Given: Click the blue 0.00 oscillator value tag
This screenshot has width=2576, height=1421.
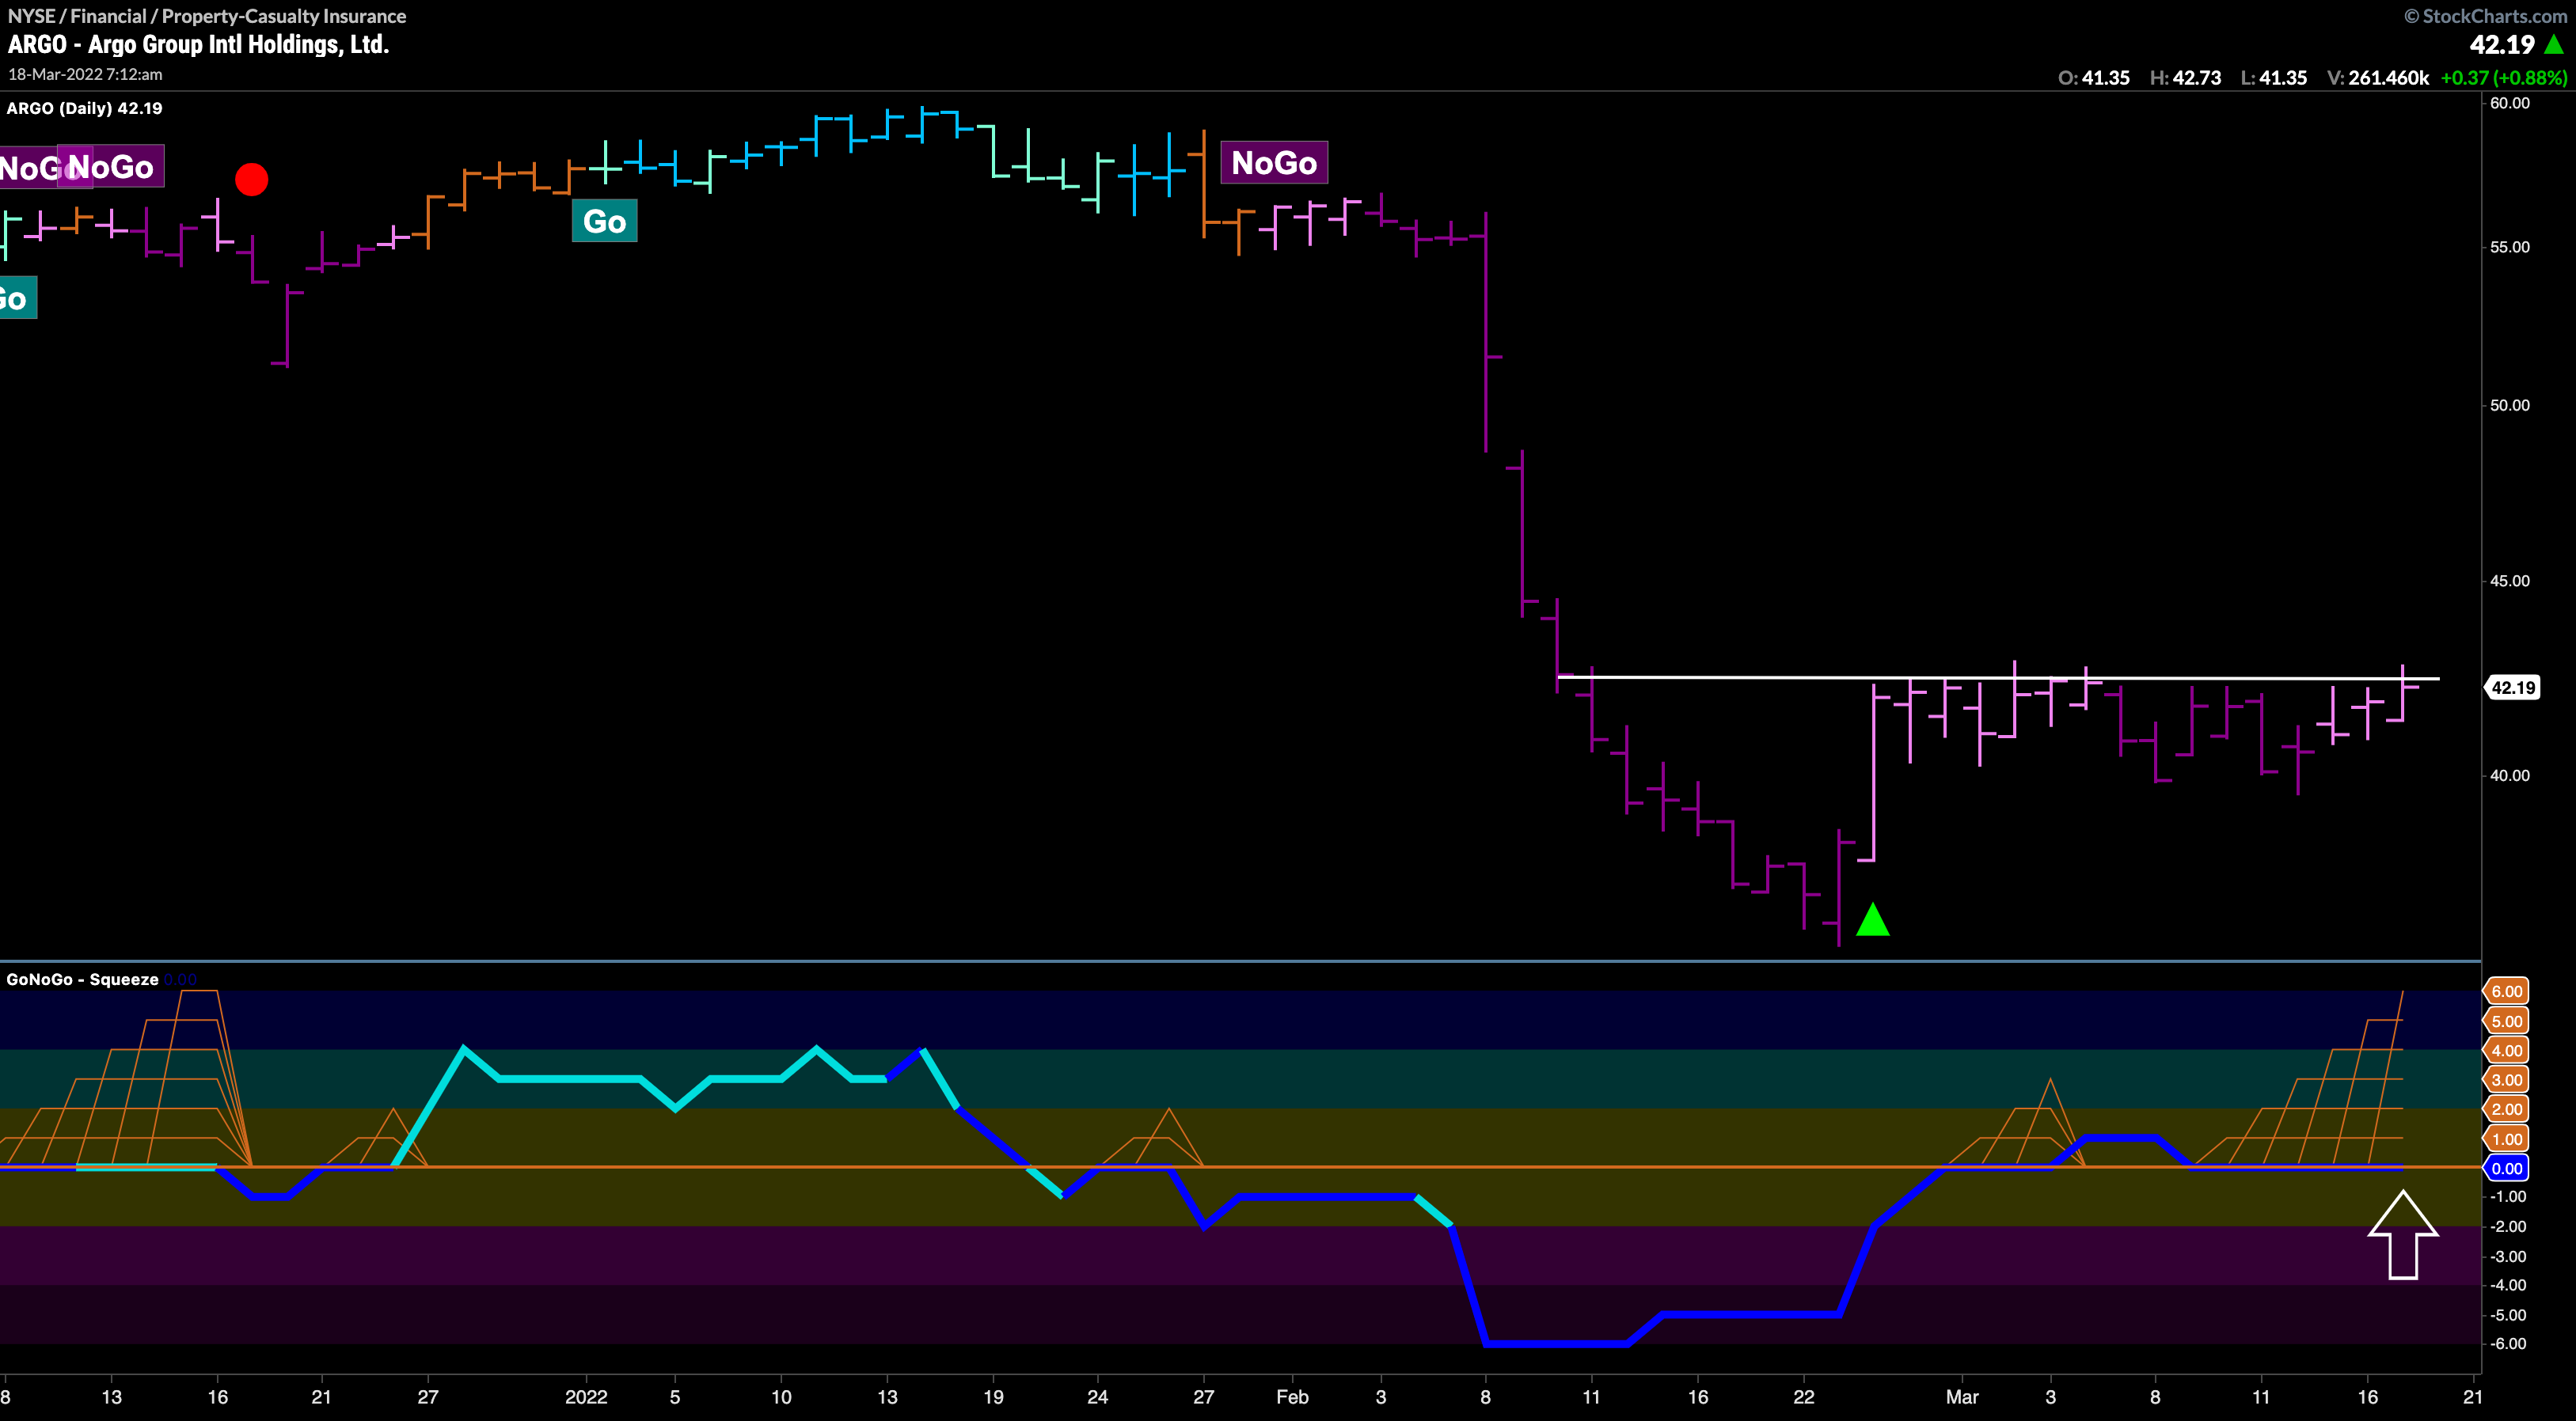Looking at the screenshot, I should pyautogui.click(x=2507, y=1168).
